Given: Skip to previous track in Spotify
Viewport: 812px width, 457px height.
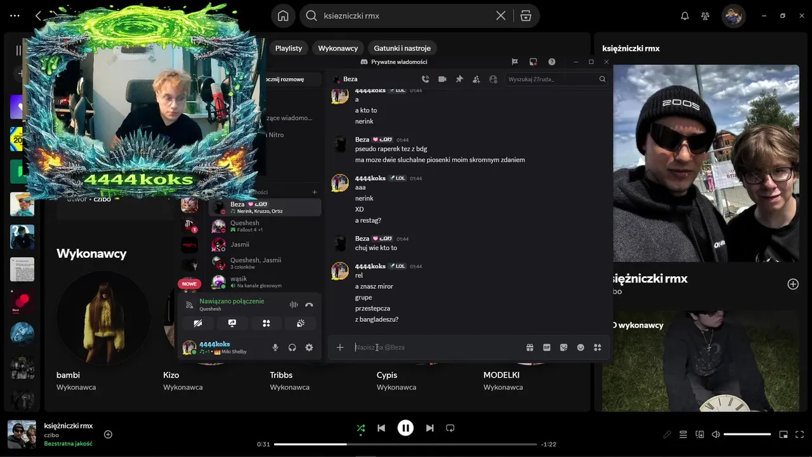Looking at the screenshot, I should [381, 428].
